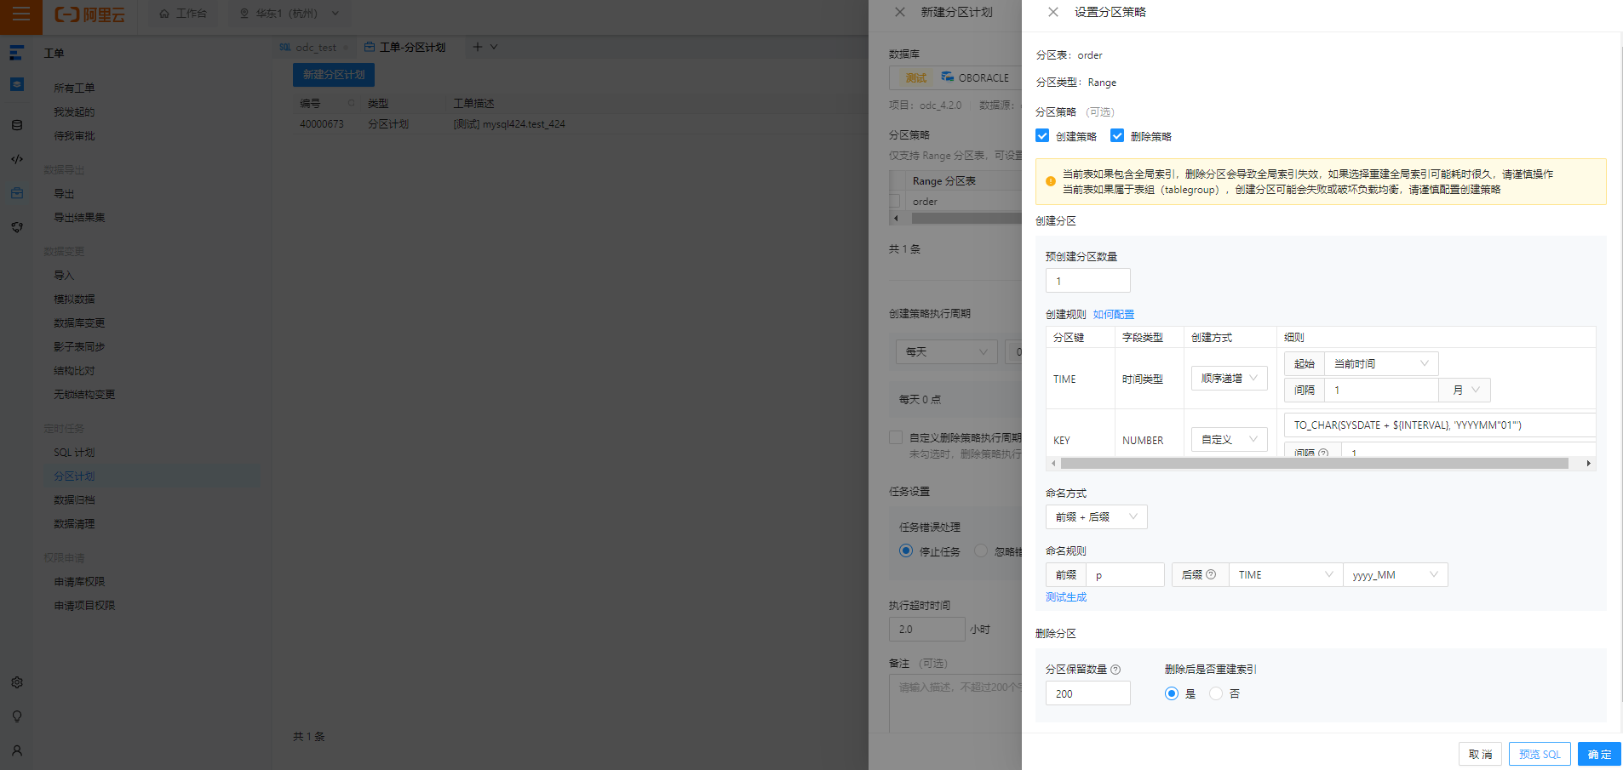The height and width of the screenshot is (770, 1623).
Task: Tick the checkbox for the order table row
Action: pyautogui.click(x=895, y=201)
